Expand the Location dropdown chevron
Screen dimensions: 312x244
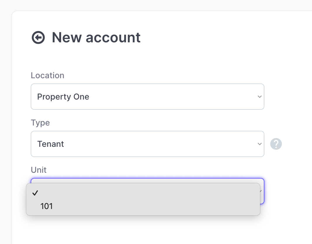[x=259, y=97]
